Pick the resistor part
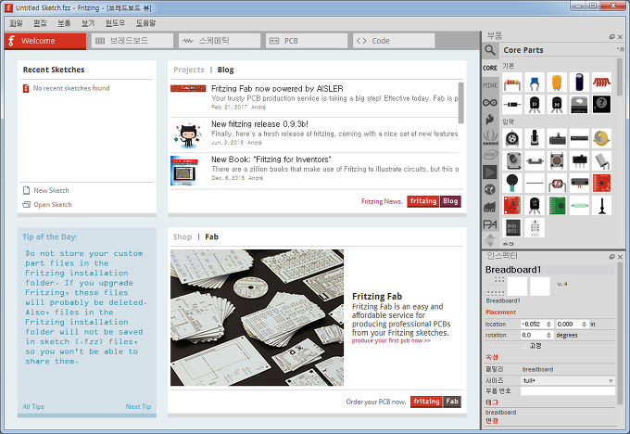Screen dimensions: 630x434 512,83
